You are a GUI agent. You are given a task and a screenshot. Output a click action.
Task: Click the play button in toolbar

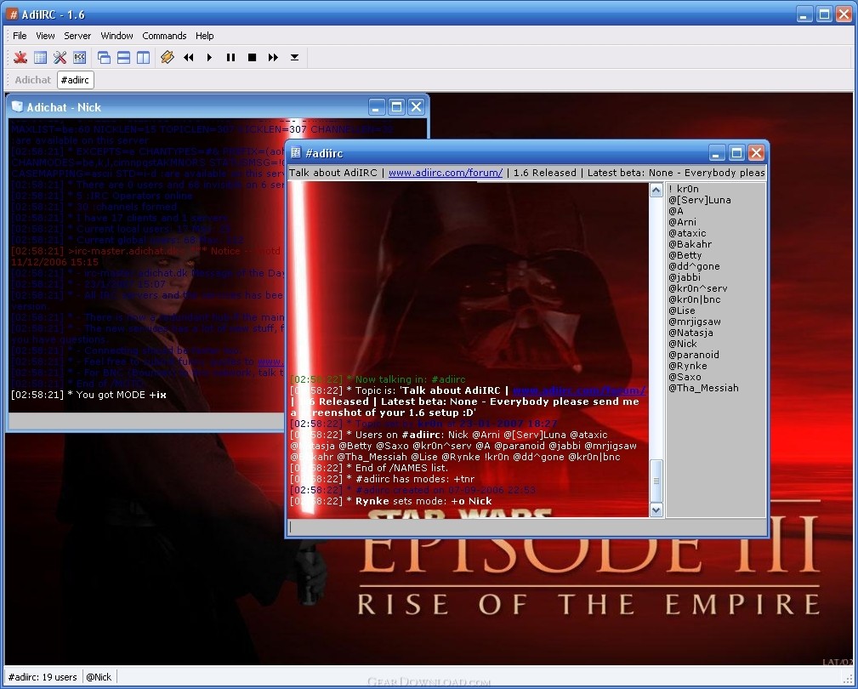pos(209,57)
